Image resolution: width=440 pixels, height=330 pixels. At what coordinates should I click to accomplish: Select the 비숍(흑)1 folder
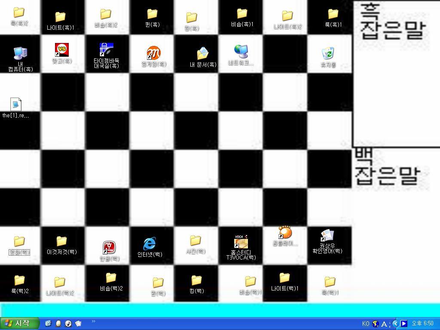click(x=242, y=18)
